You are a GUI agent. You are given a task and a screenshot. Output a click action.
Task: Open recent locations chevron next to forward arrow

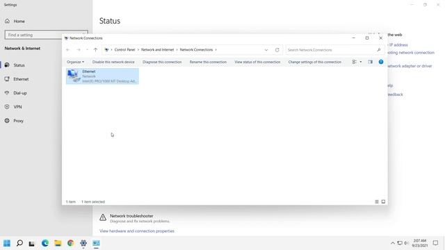click(x=87, y=50)
